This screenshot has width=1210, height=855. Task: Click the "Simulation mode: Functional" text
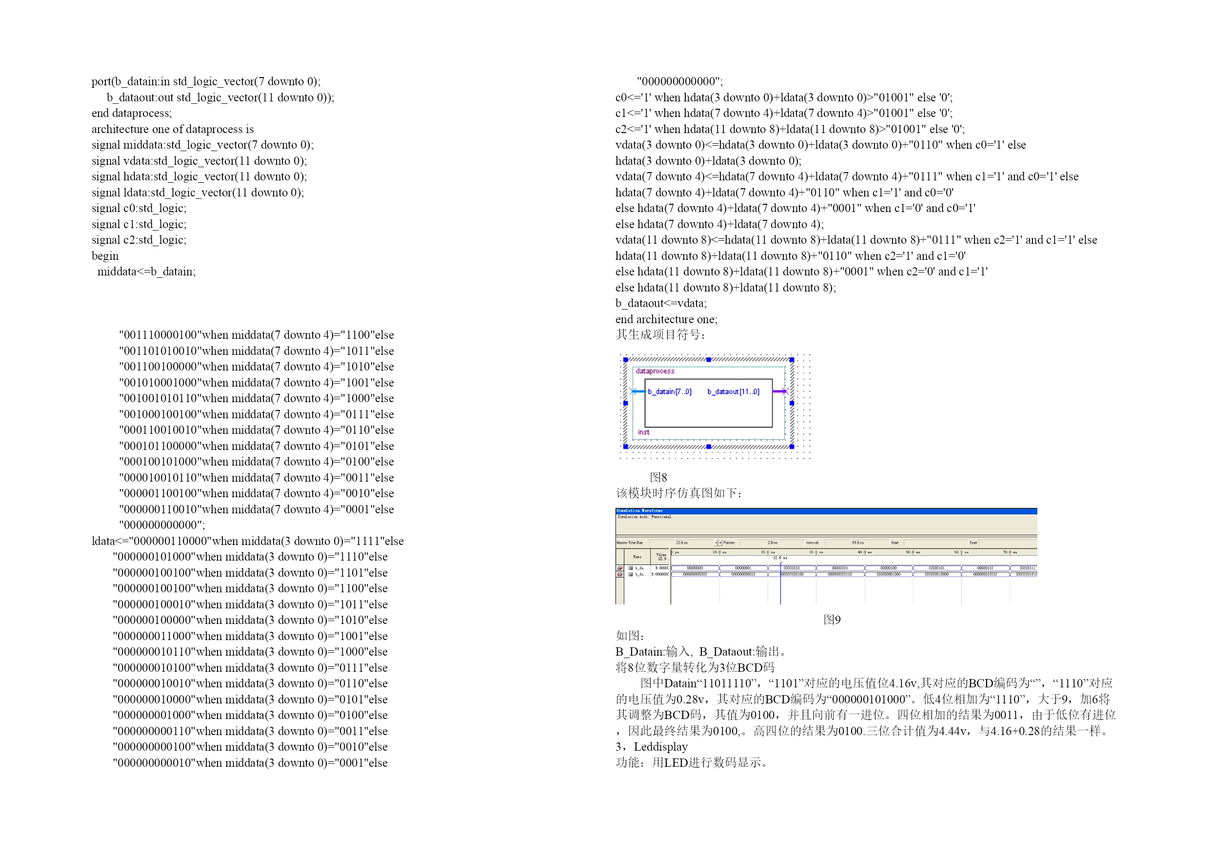[644, 517]
